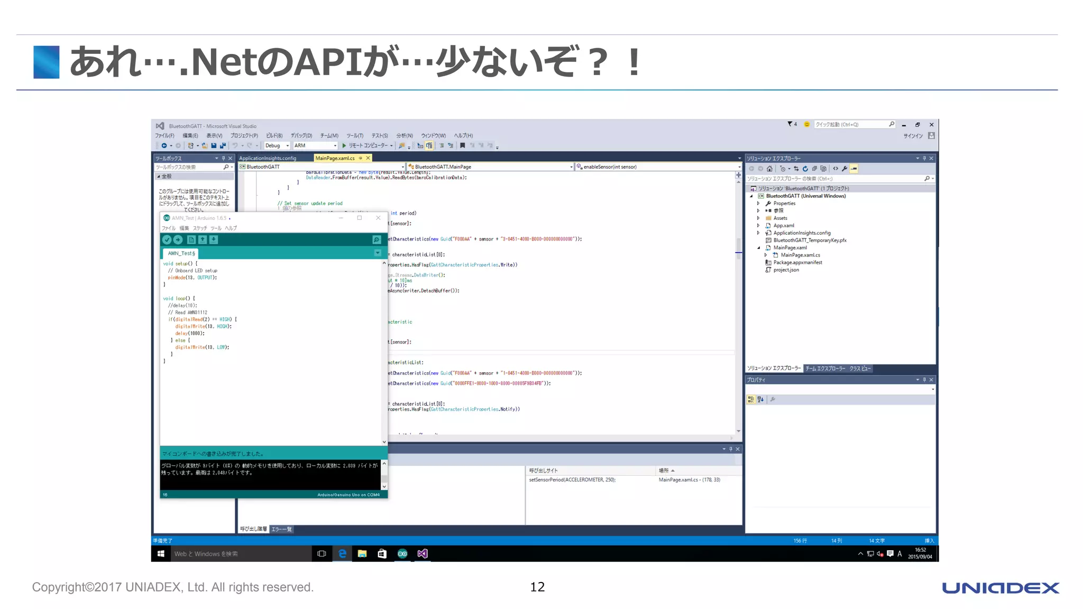Viewport: 1083px width, 609px height.
Task: Click the quick launch search field
Action: (855, 124)
